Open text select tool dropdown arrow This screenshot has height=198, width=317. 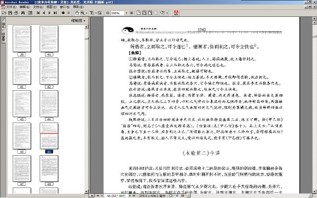pyautogui.click(x=96, y=13)
